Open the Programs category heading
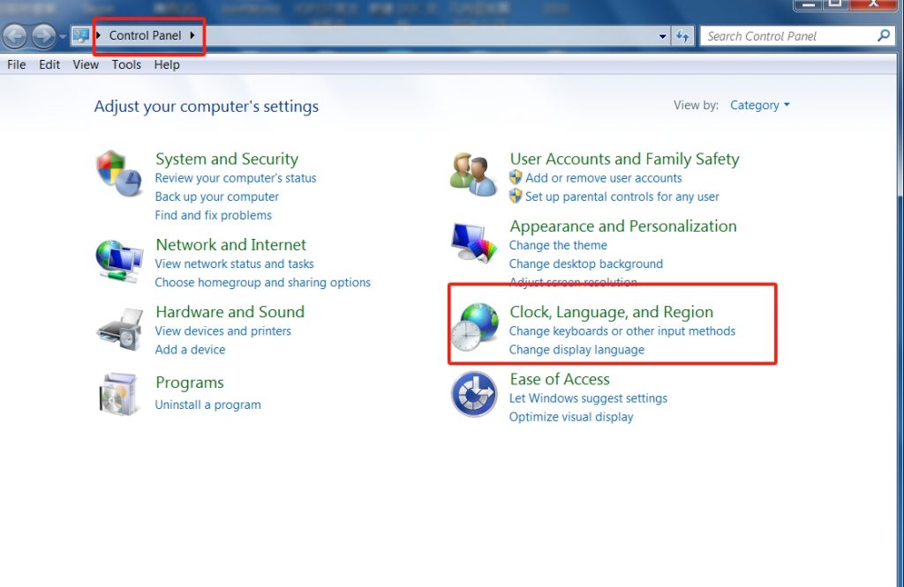The width and height of the screenshot is (904, 587). [190, 383]
